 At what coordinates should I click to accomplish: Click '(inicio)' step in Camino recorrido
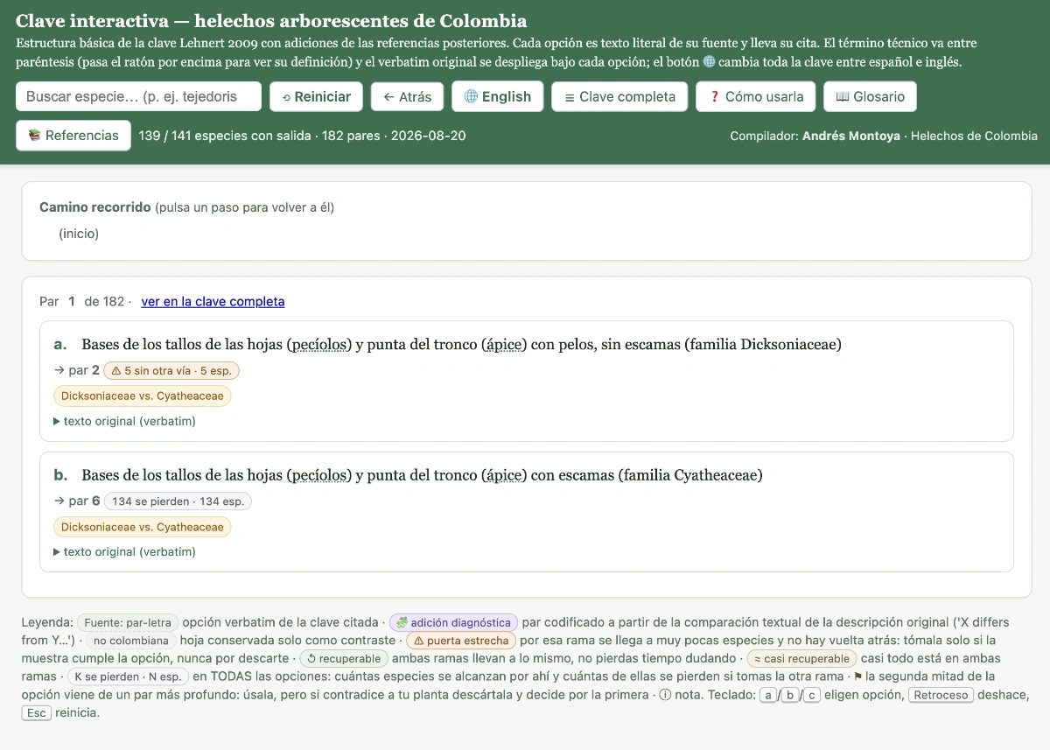[79, 234]
